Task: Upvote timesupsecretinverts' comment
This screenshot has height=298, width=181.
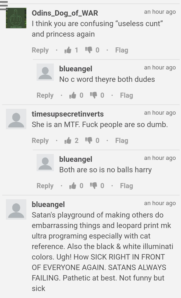Action: pos(68,141)
